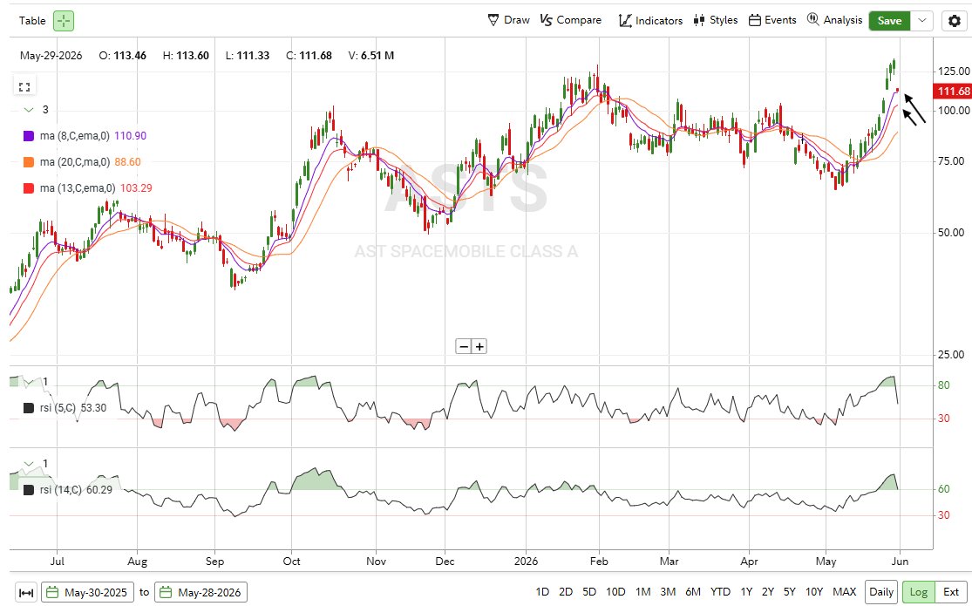The height and width of the screenshot is (606, 972).
Task: Open the Compare symbols menu
Action: coord(570,20)
